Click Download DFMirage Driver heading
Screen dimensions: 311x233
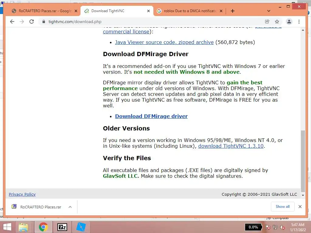(145, 54)
